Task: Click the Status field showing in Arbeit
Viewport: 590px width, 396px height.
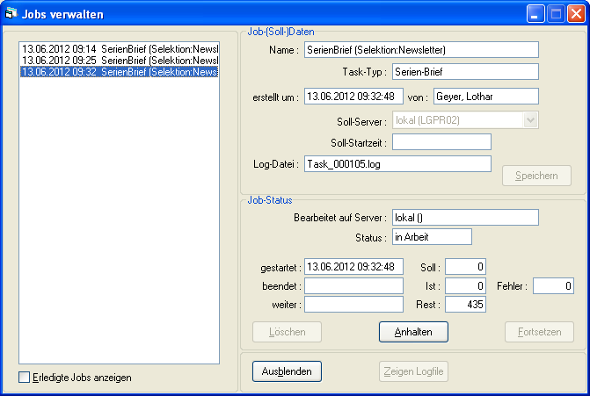Action: 432,237
